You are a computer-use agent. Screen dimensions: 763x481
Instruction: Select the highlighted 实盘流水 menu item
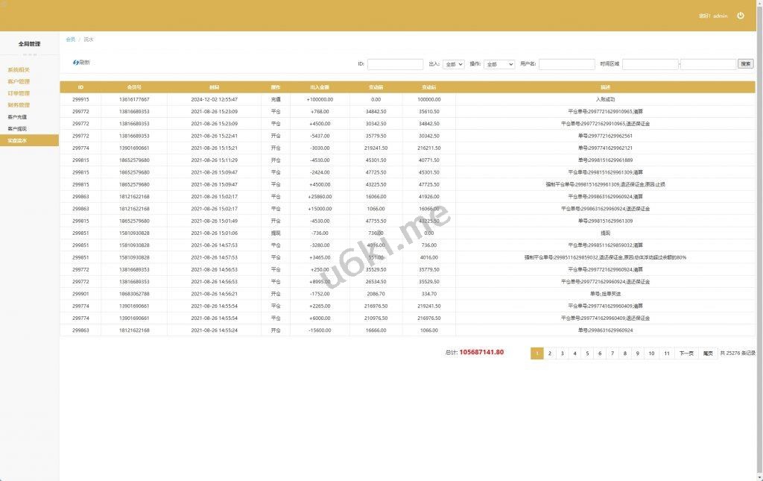tap(17, 141)
